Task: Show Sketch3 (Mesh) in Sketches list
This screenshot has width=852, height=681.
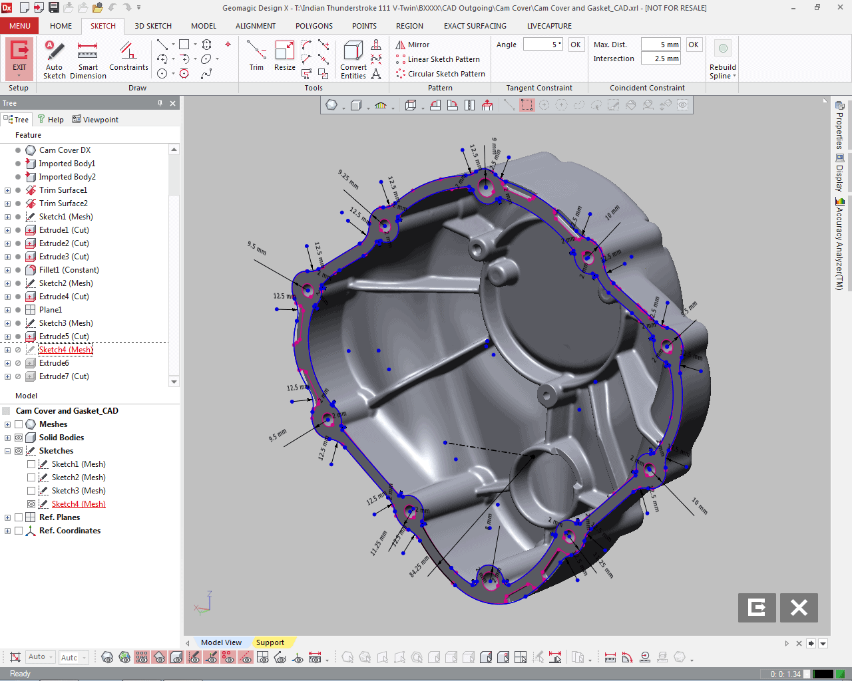Action: click(31, 491)
